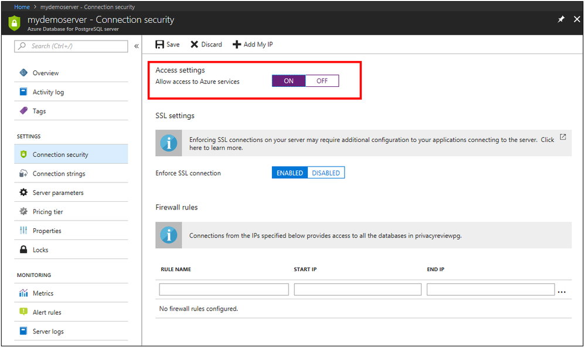Screen dimensions: 585x348
Task: Open the Tags menu item
Action: click(x=71, y=111)
